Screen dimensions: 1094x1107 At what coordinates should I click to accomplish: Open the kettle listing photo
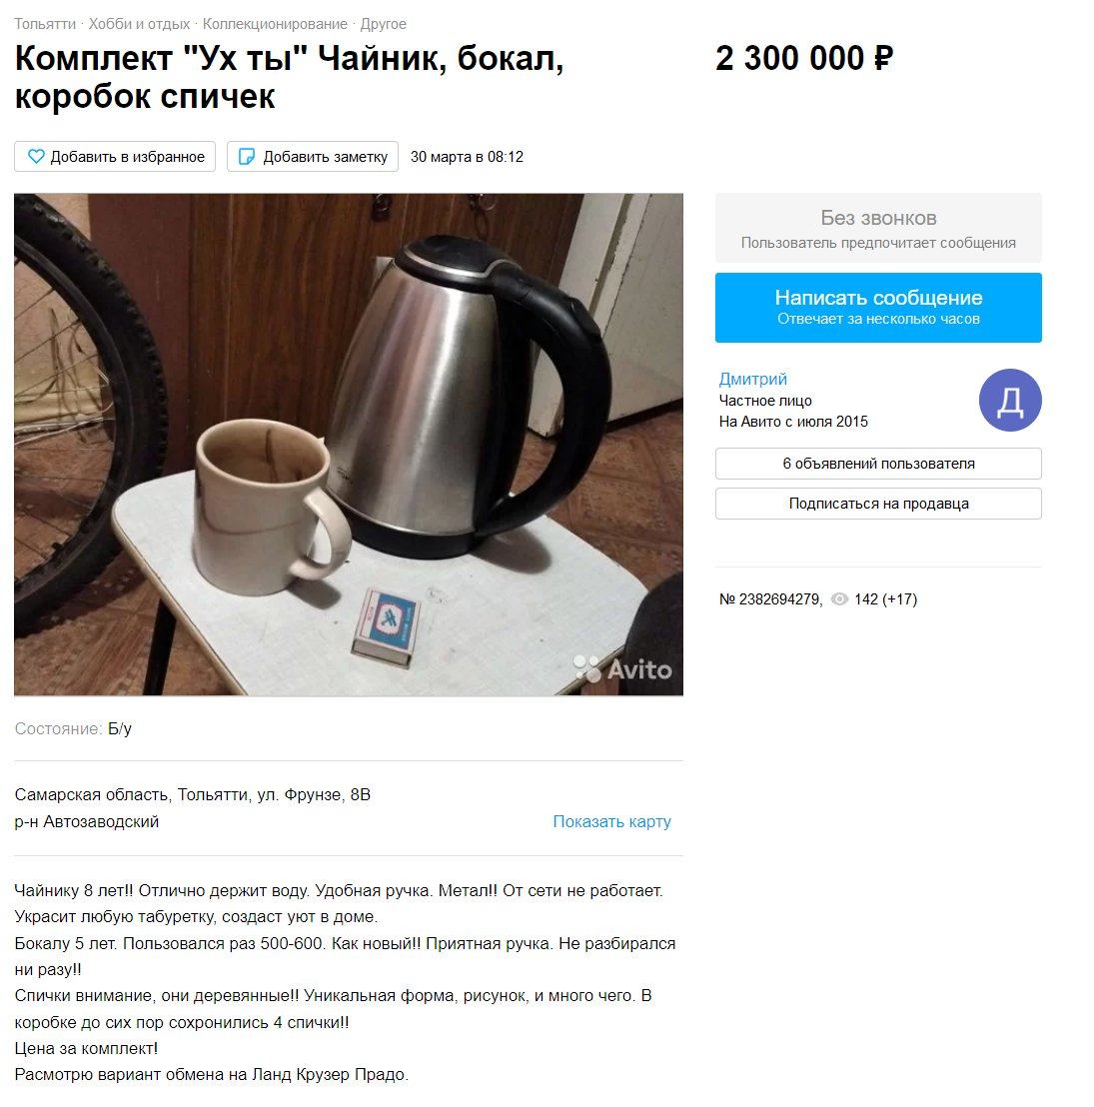point(349,445)
